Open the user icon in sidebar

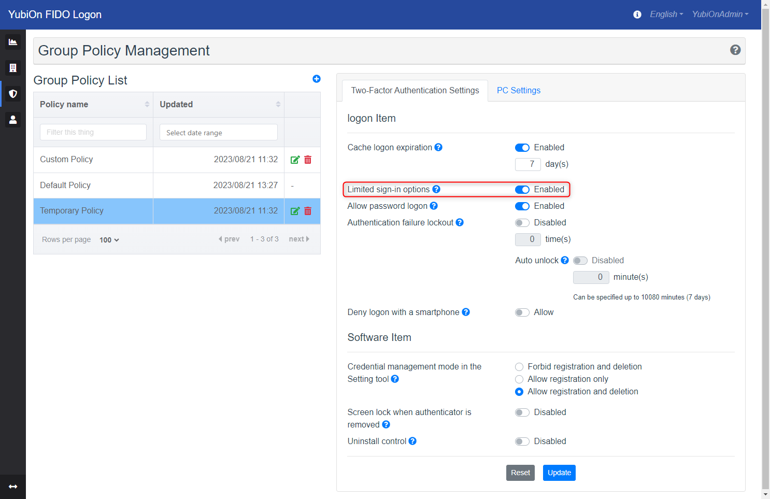pos(13,120)
